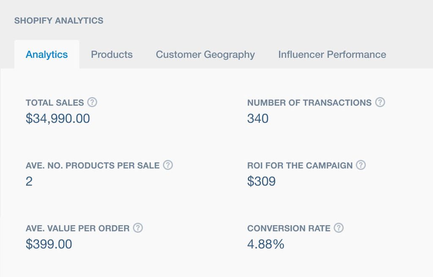This screenshot has width=433, height=277.
Task: Click the Conversion Rate label text
Action: 289,228
